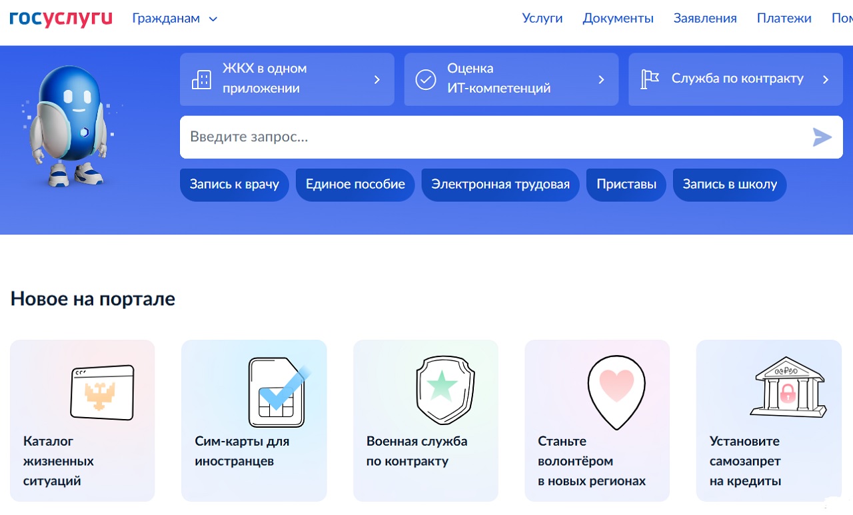This screenshot has width=853, height=515.
Task: Click the bank with padlock icon
Action: [x=787, y=387]
